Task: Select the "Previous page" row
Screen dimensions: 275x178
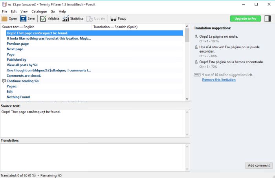Action: point(95,44)
